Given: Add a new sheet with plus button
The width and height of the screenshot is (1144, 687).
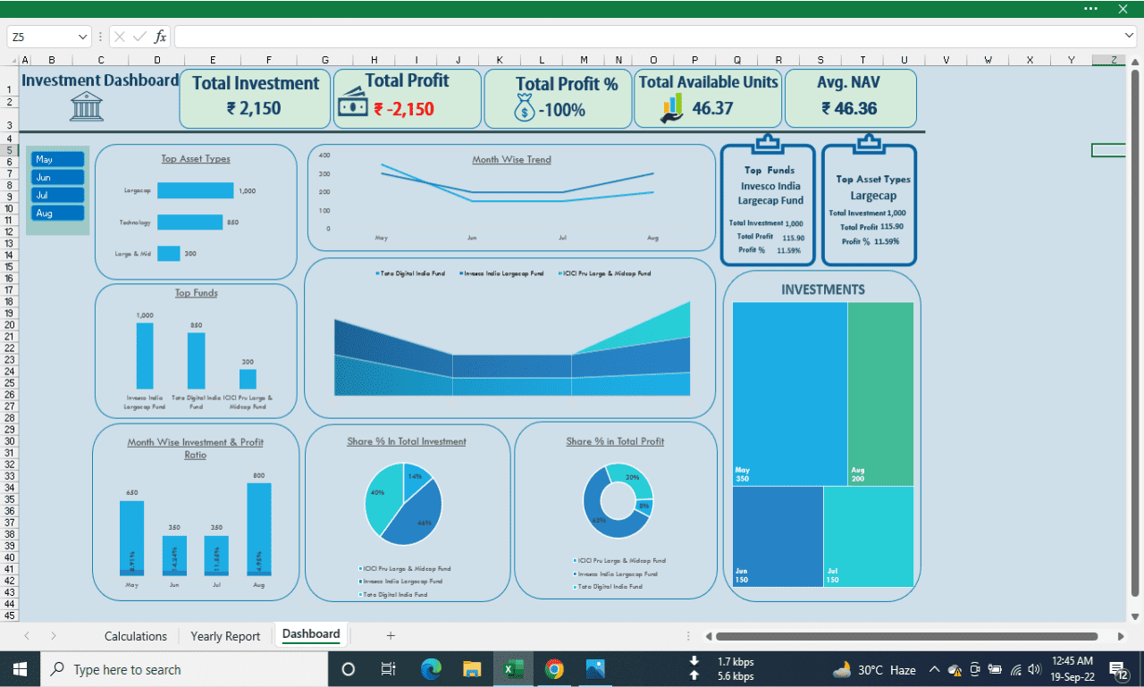Looking at the screenshot, I should click(x=391, y=635).
